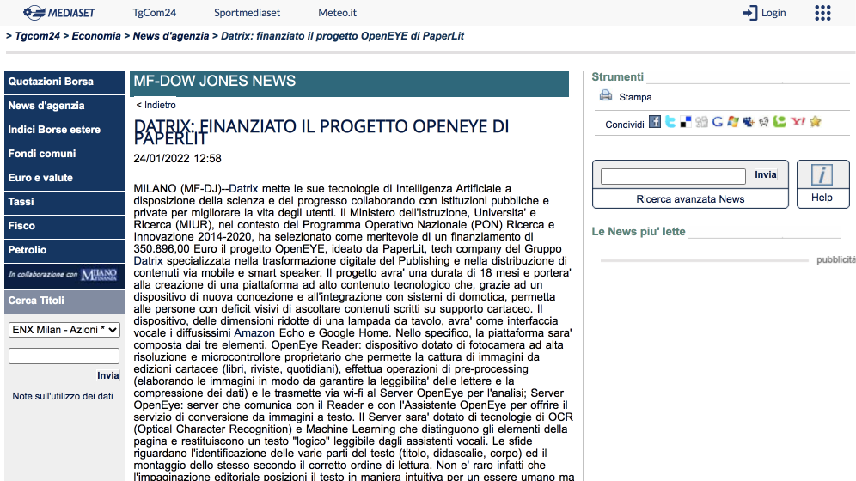Open the nine-dot apps grid menu

(x=822, y=13)
